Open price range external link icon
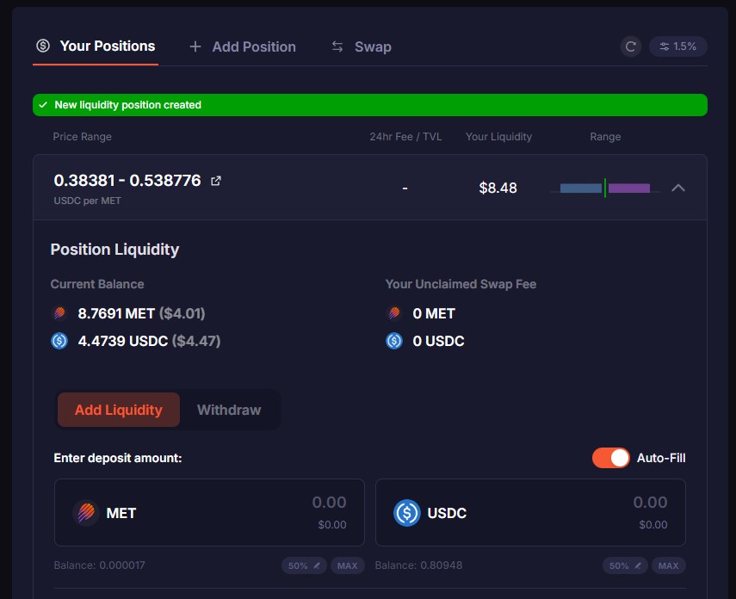 coord(216,181)
